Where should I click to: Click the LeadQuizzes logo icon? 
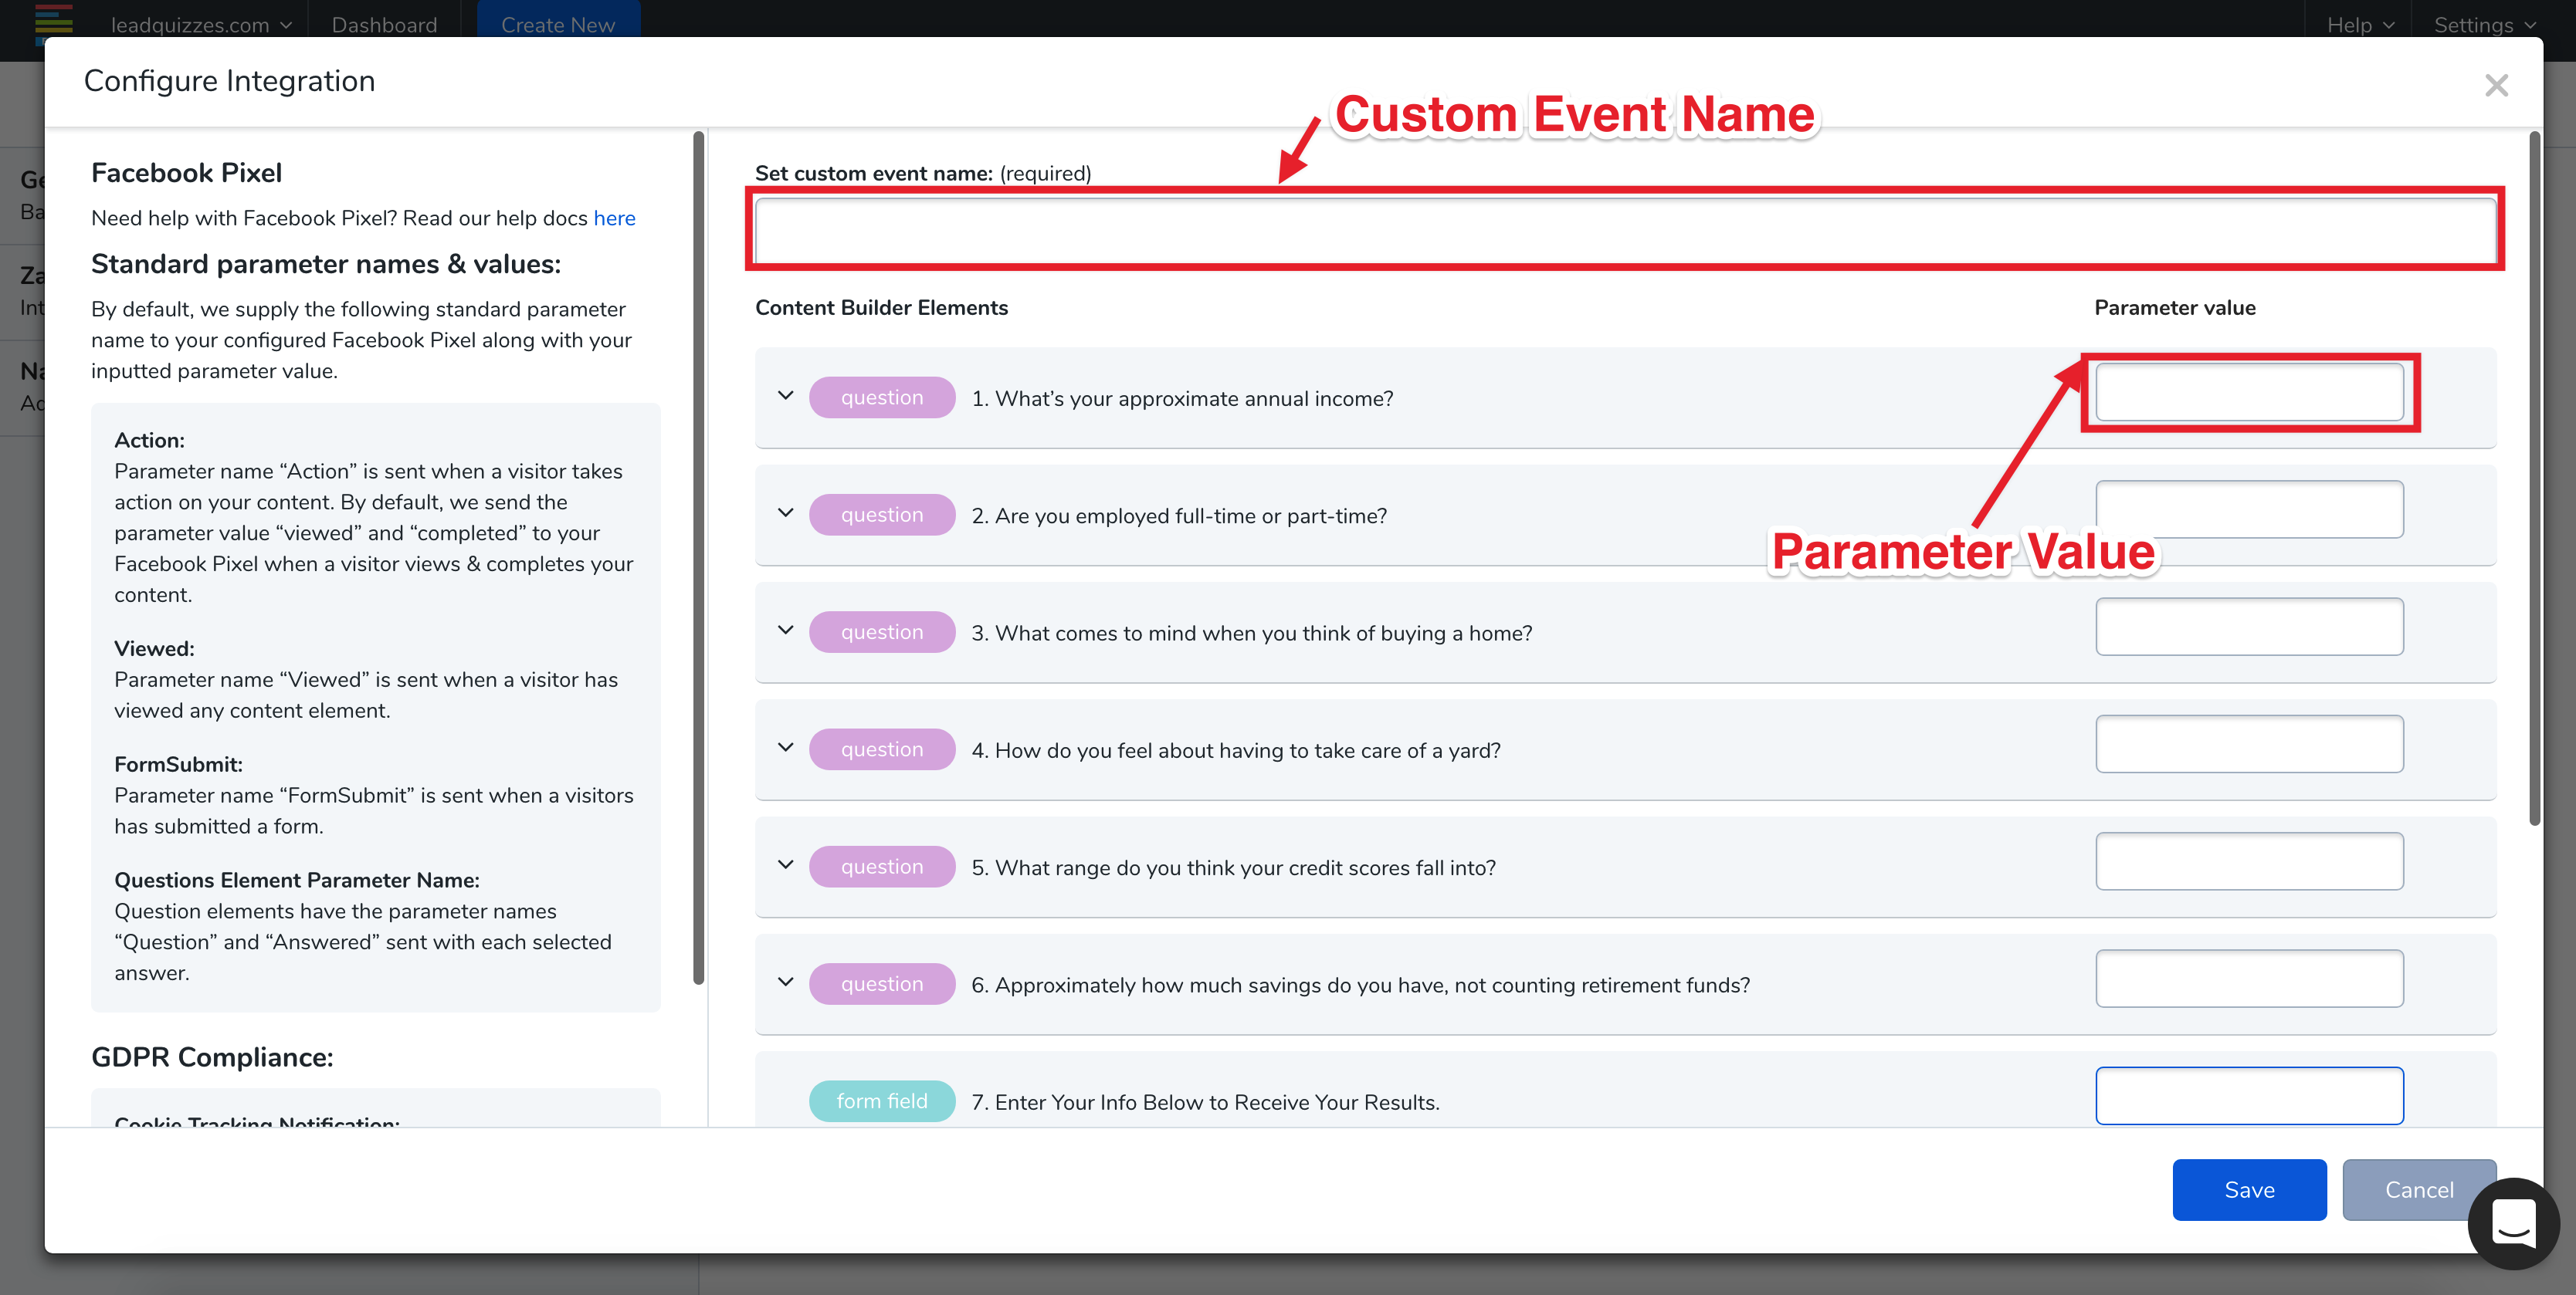54,23
